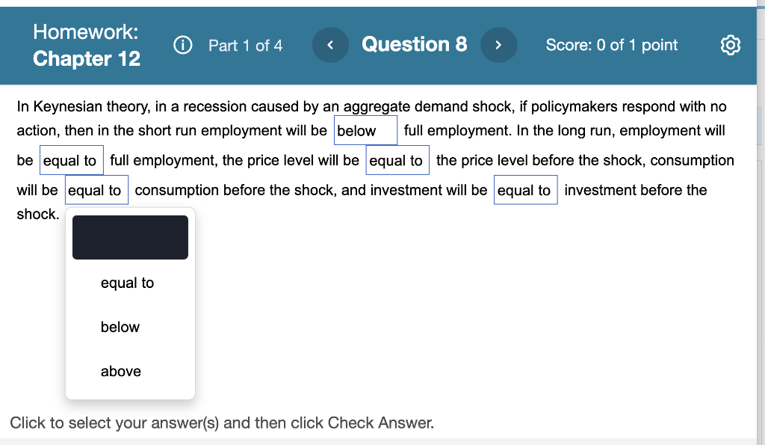765x445 pixels.
Task: Click the 'Part 1 of 4' label
Action: (246, 46)
